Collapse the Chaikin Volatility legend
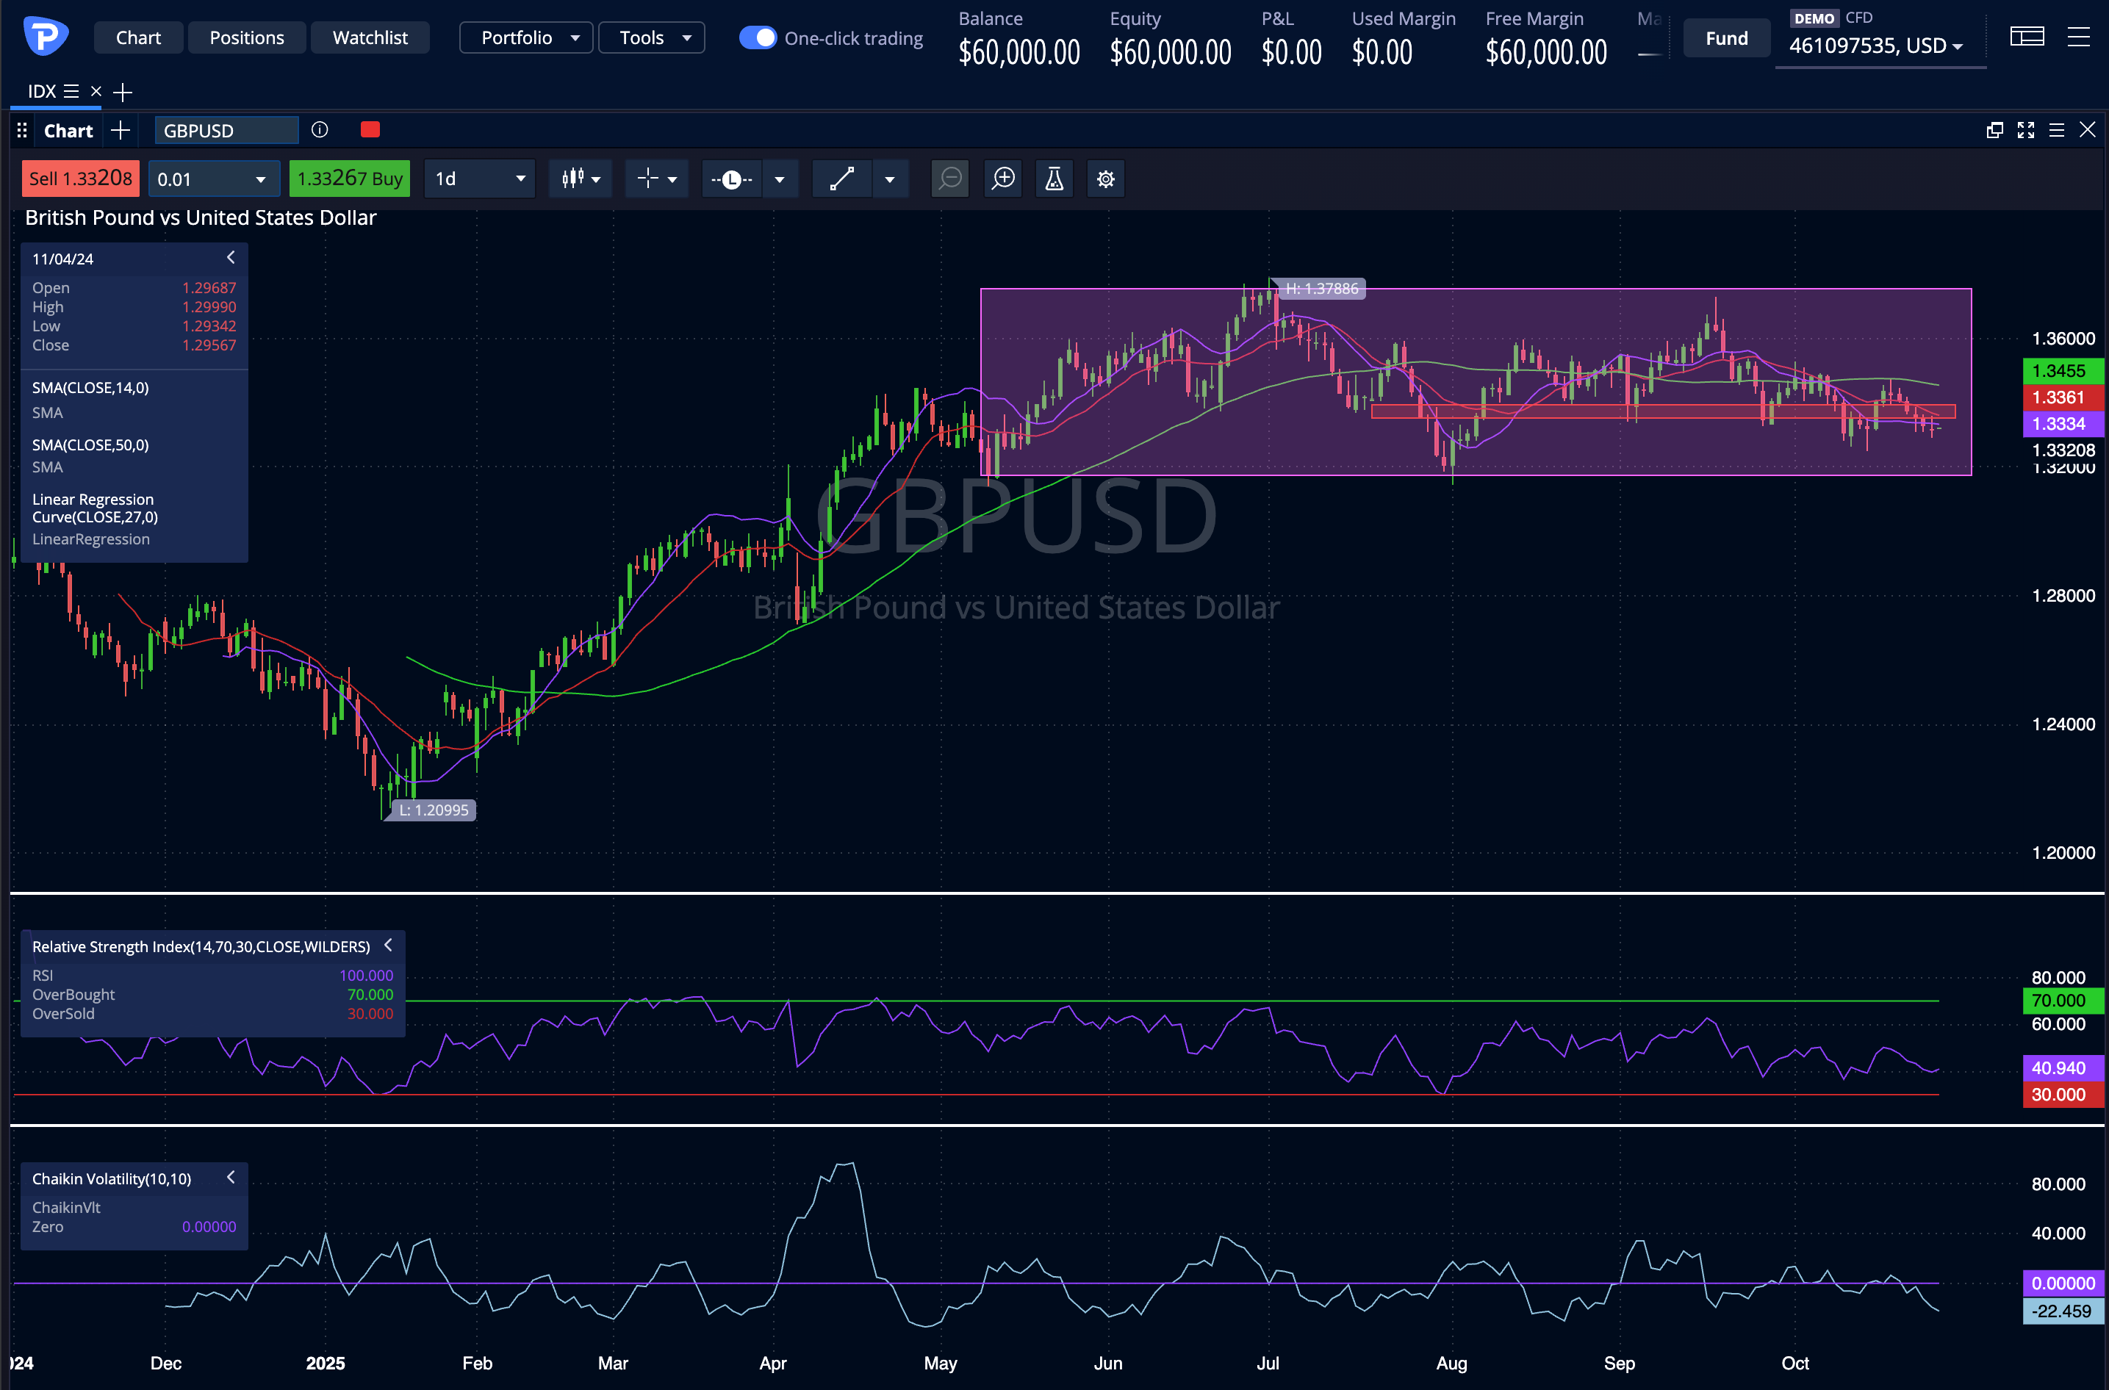 (x=231, y=1178)
